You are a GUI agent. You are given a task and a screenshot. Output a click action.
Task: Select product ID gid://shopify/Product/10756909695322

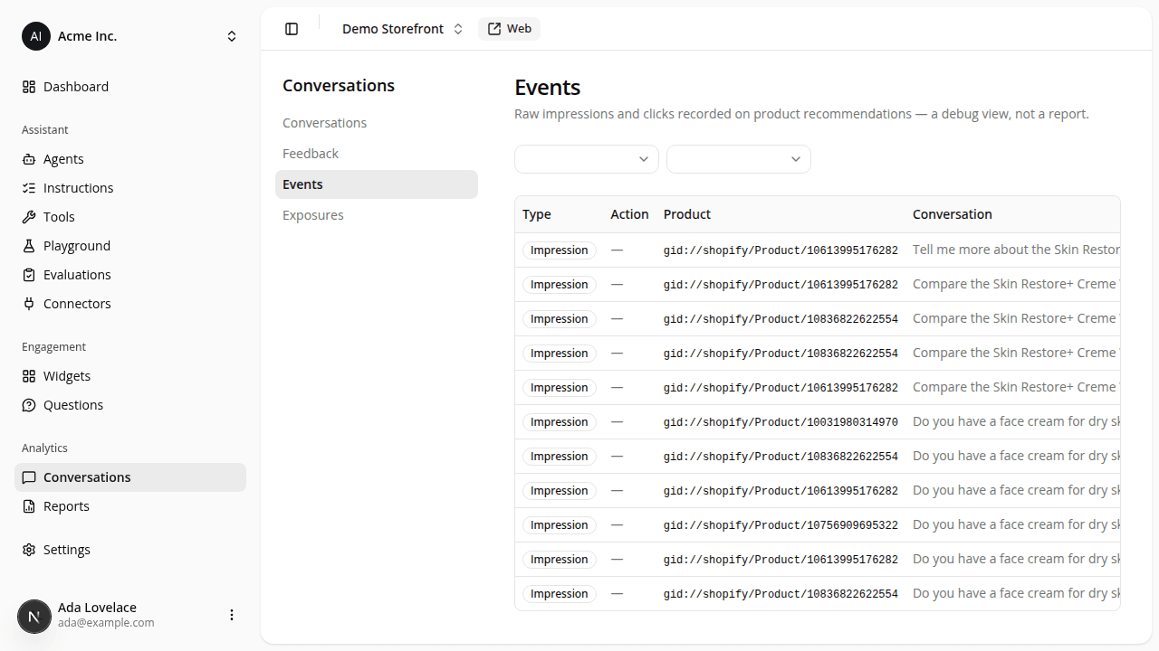click(x=781, y=525)
